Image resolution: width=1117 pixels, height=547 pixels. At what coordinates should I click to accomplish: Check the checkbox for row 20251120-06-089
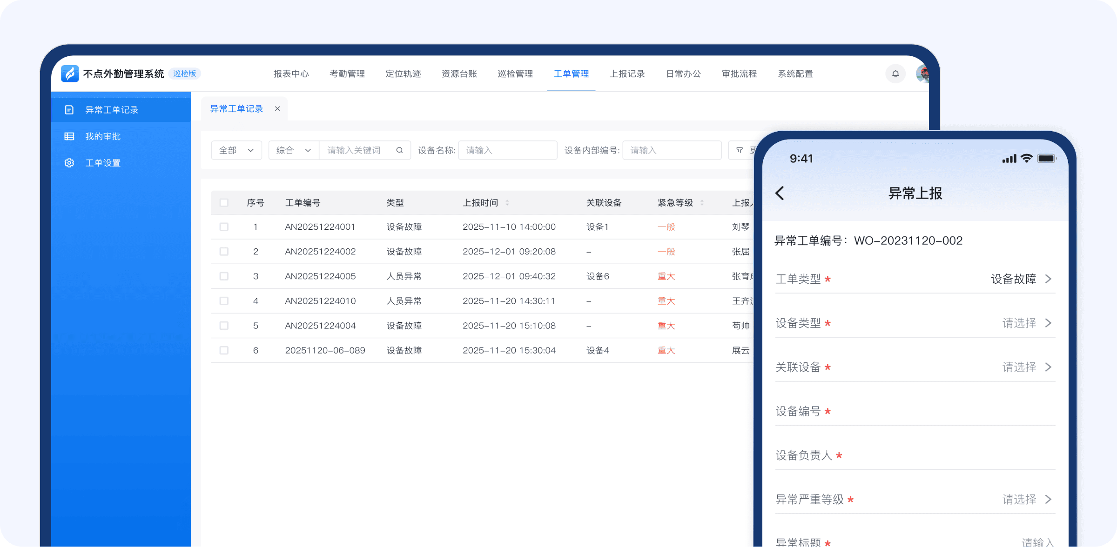click(224, 350)
